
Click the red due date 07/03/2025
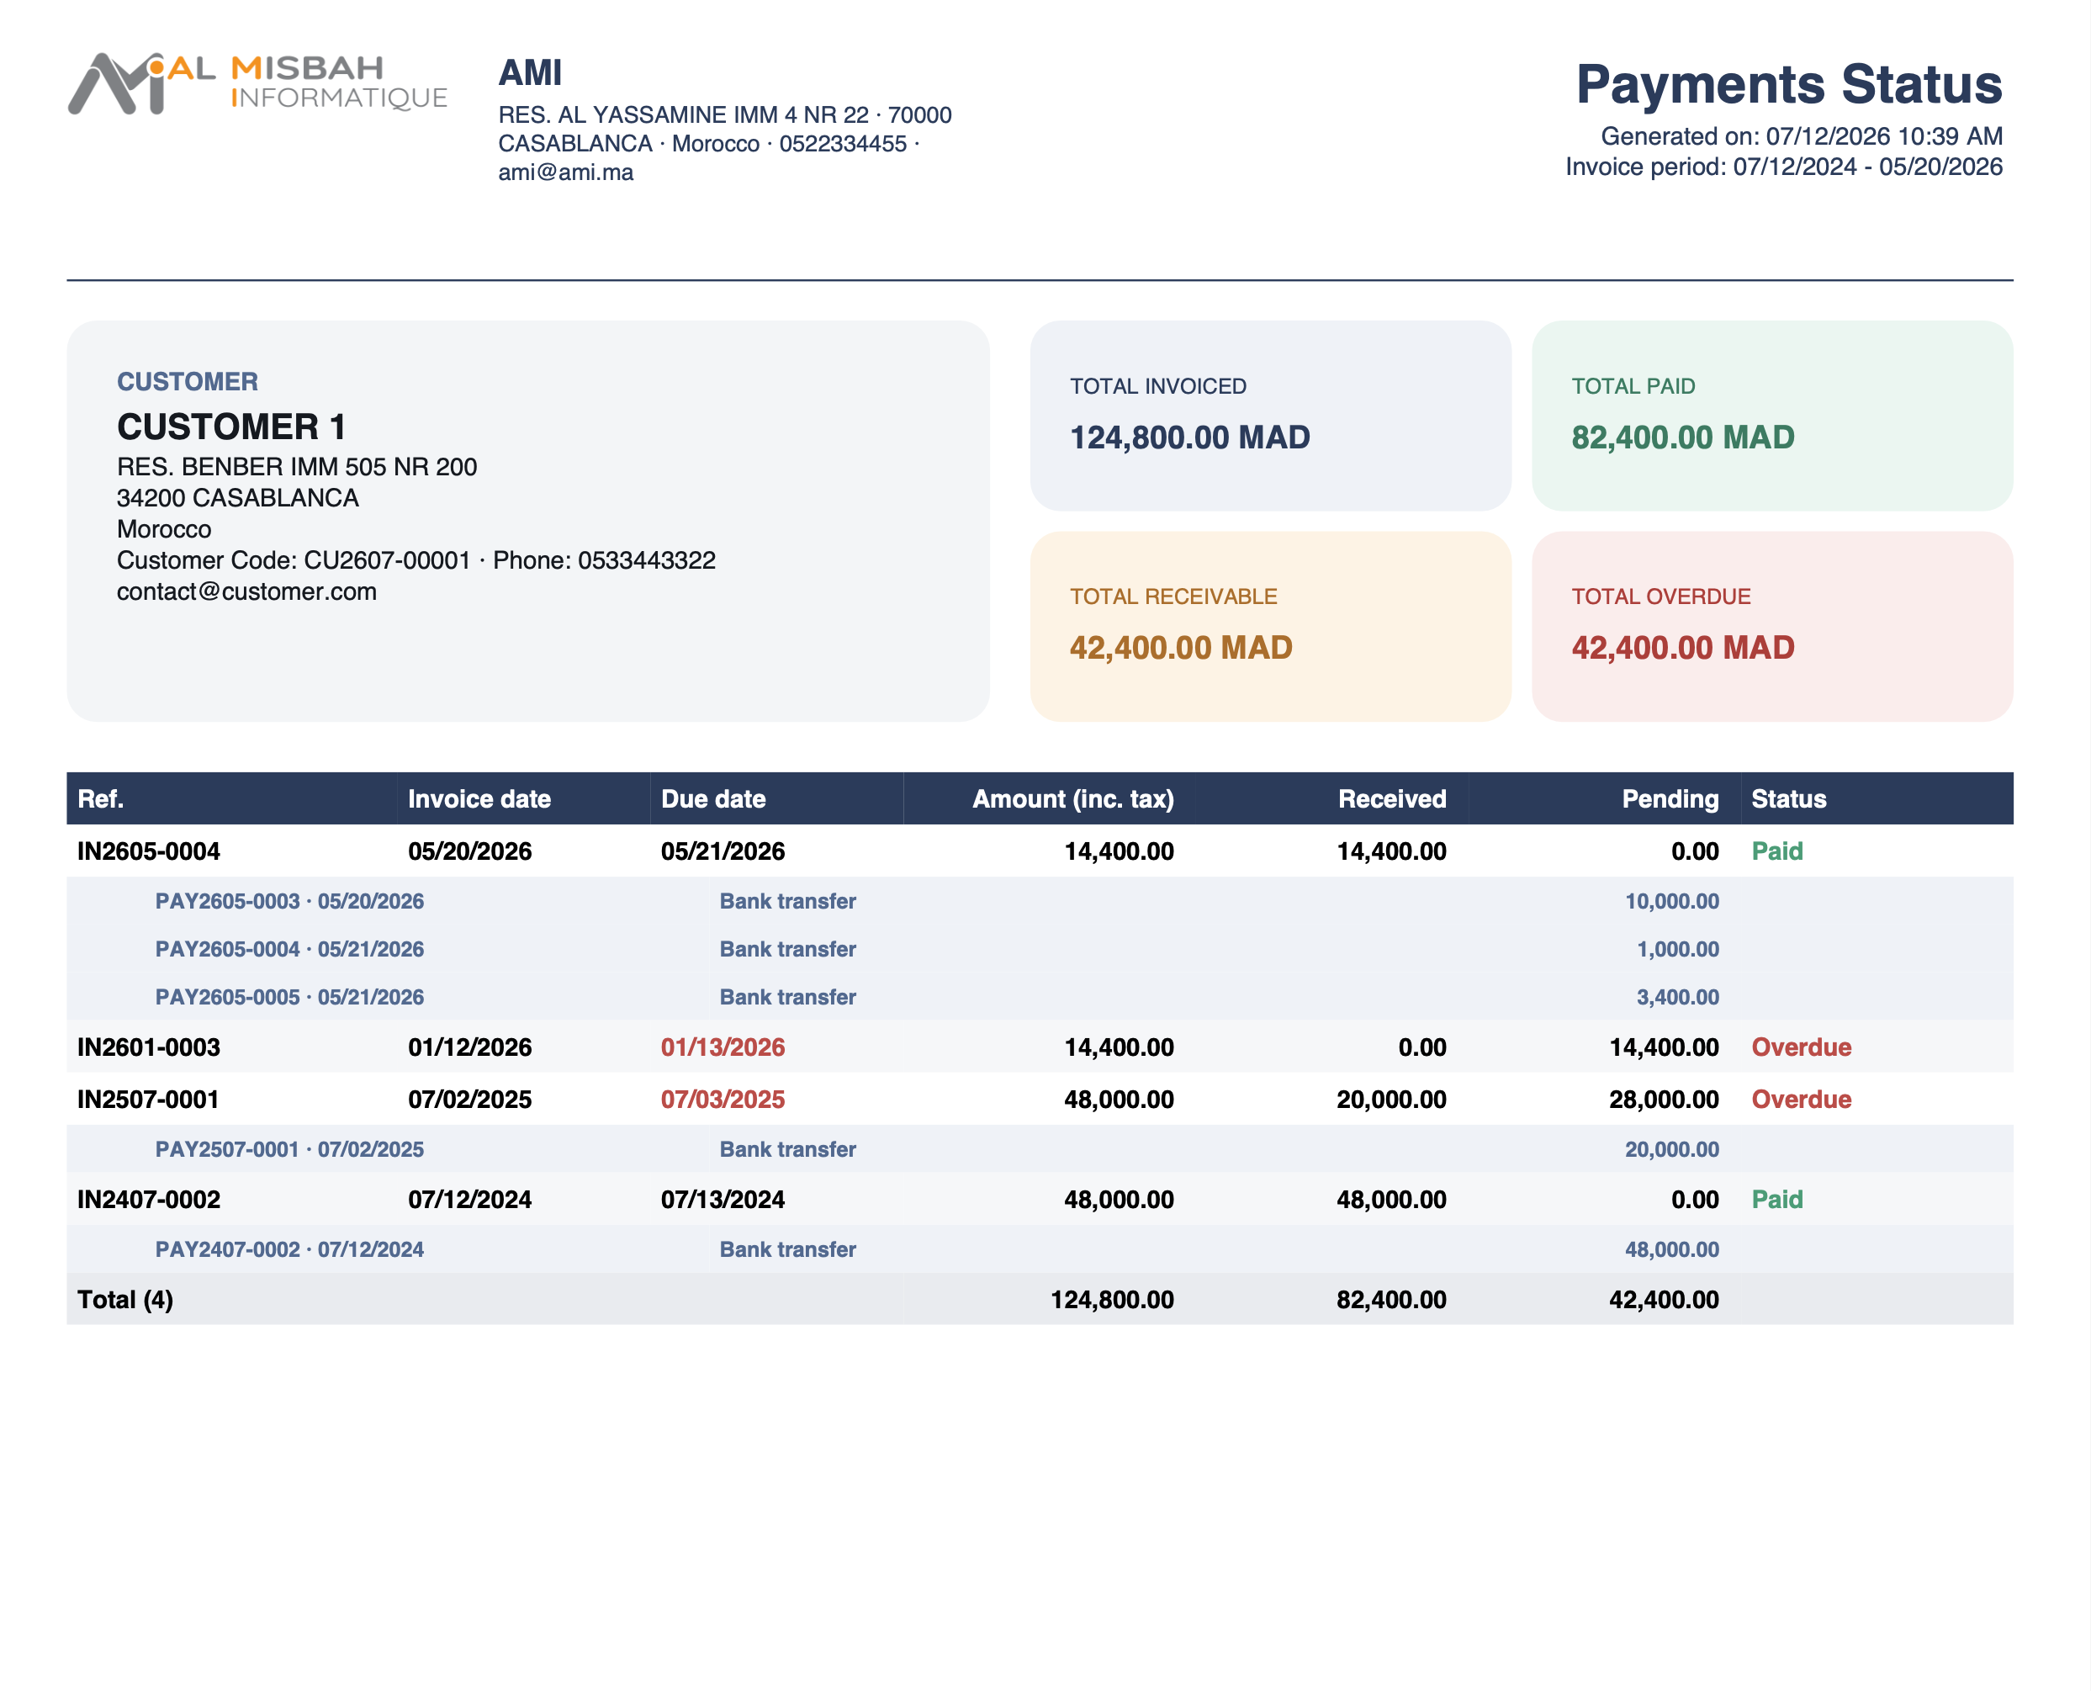click(723, 1100)
